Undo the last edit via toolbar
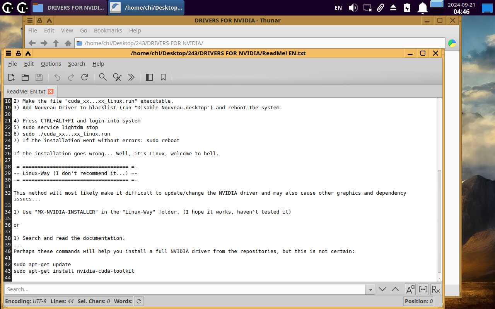This screenshot has height=309, width=495. coord(57,77)
